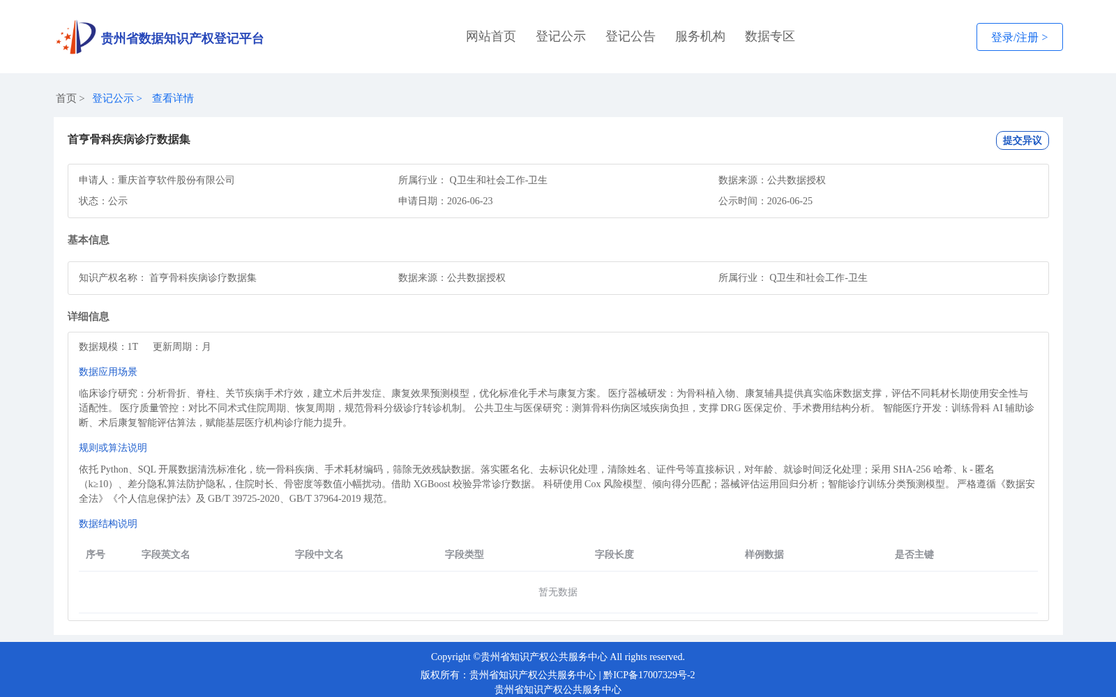1116x697 pixels.
Task: Click the 提交异议 button
Action: click(1022, 140)
